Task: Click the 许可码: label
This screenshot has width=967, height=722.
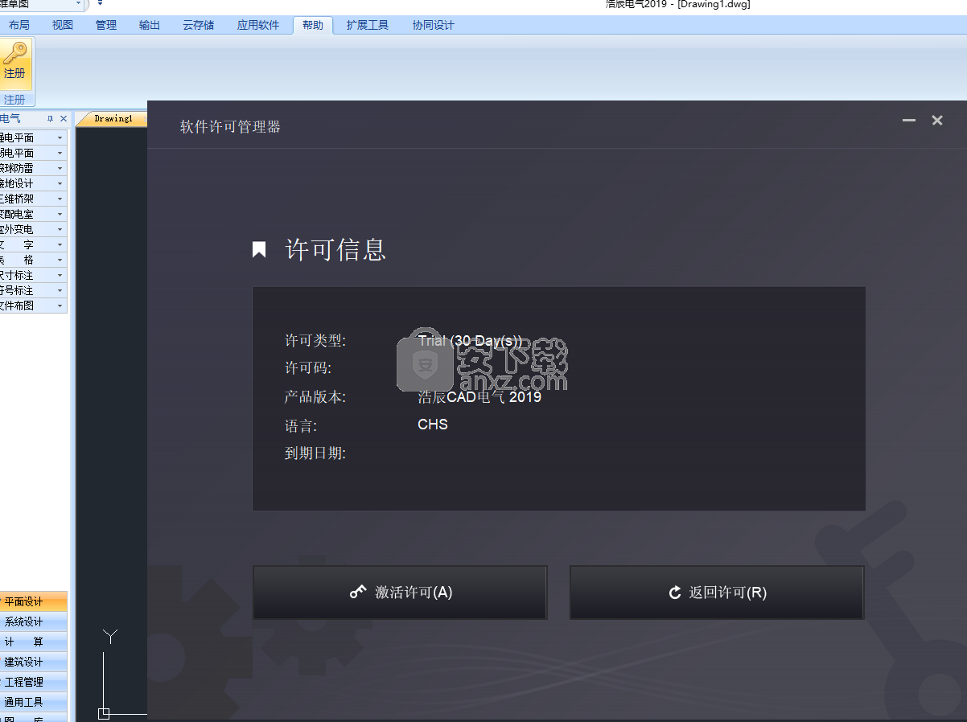Action: coord(308,367)
